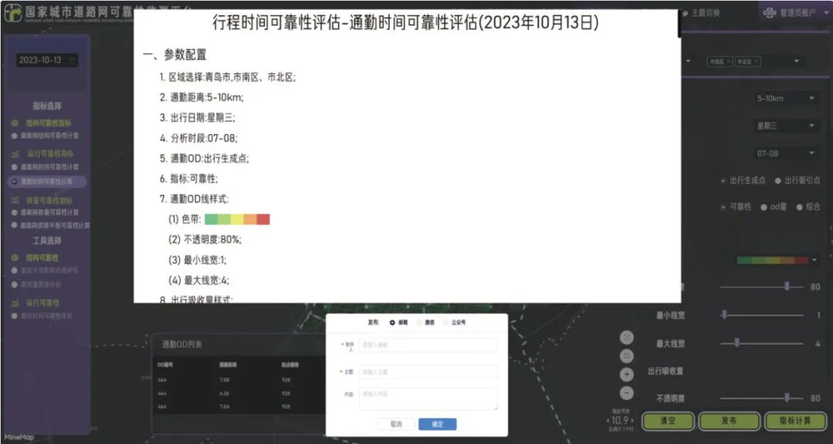Image resolution: width=833 pixels, height=444 pixels.
Task: Open district multi-select dropdown arrow beside 市北区
Action: (x=796, y=62)
